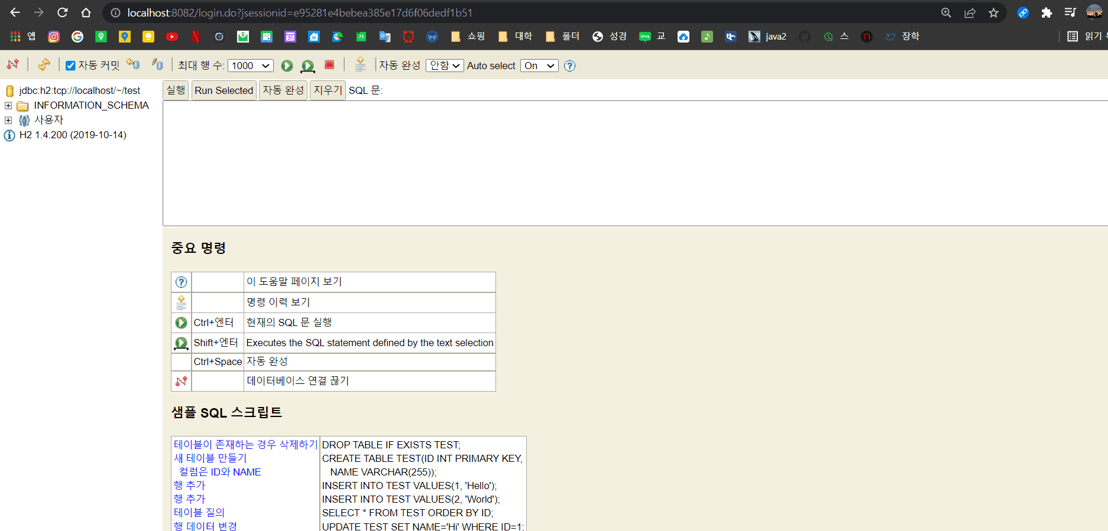Expand the 사용자 users tree node
Viewport: 1108px width, 531px height.
coord(8,120)
